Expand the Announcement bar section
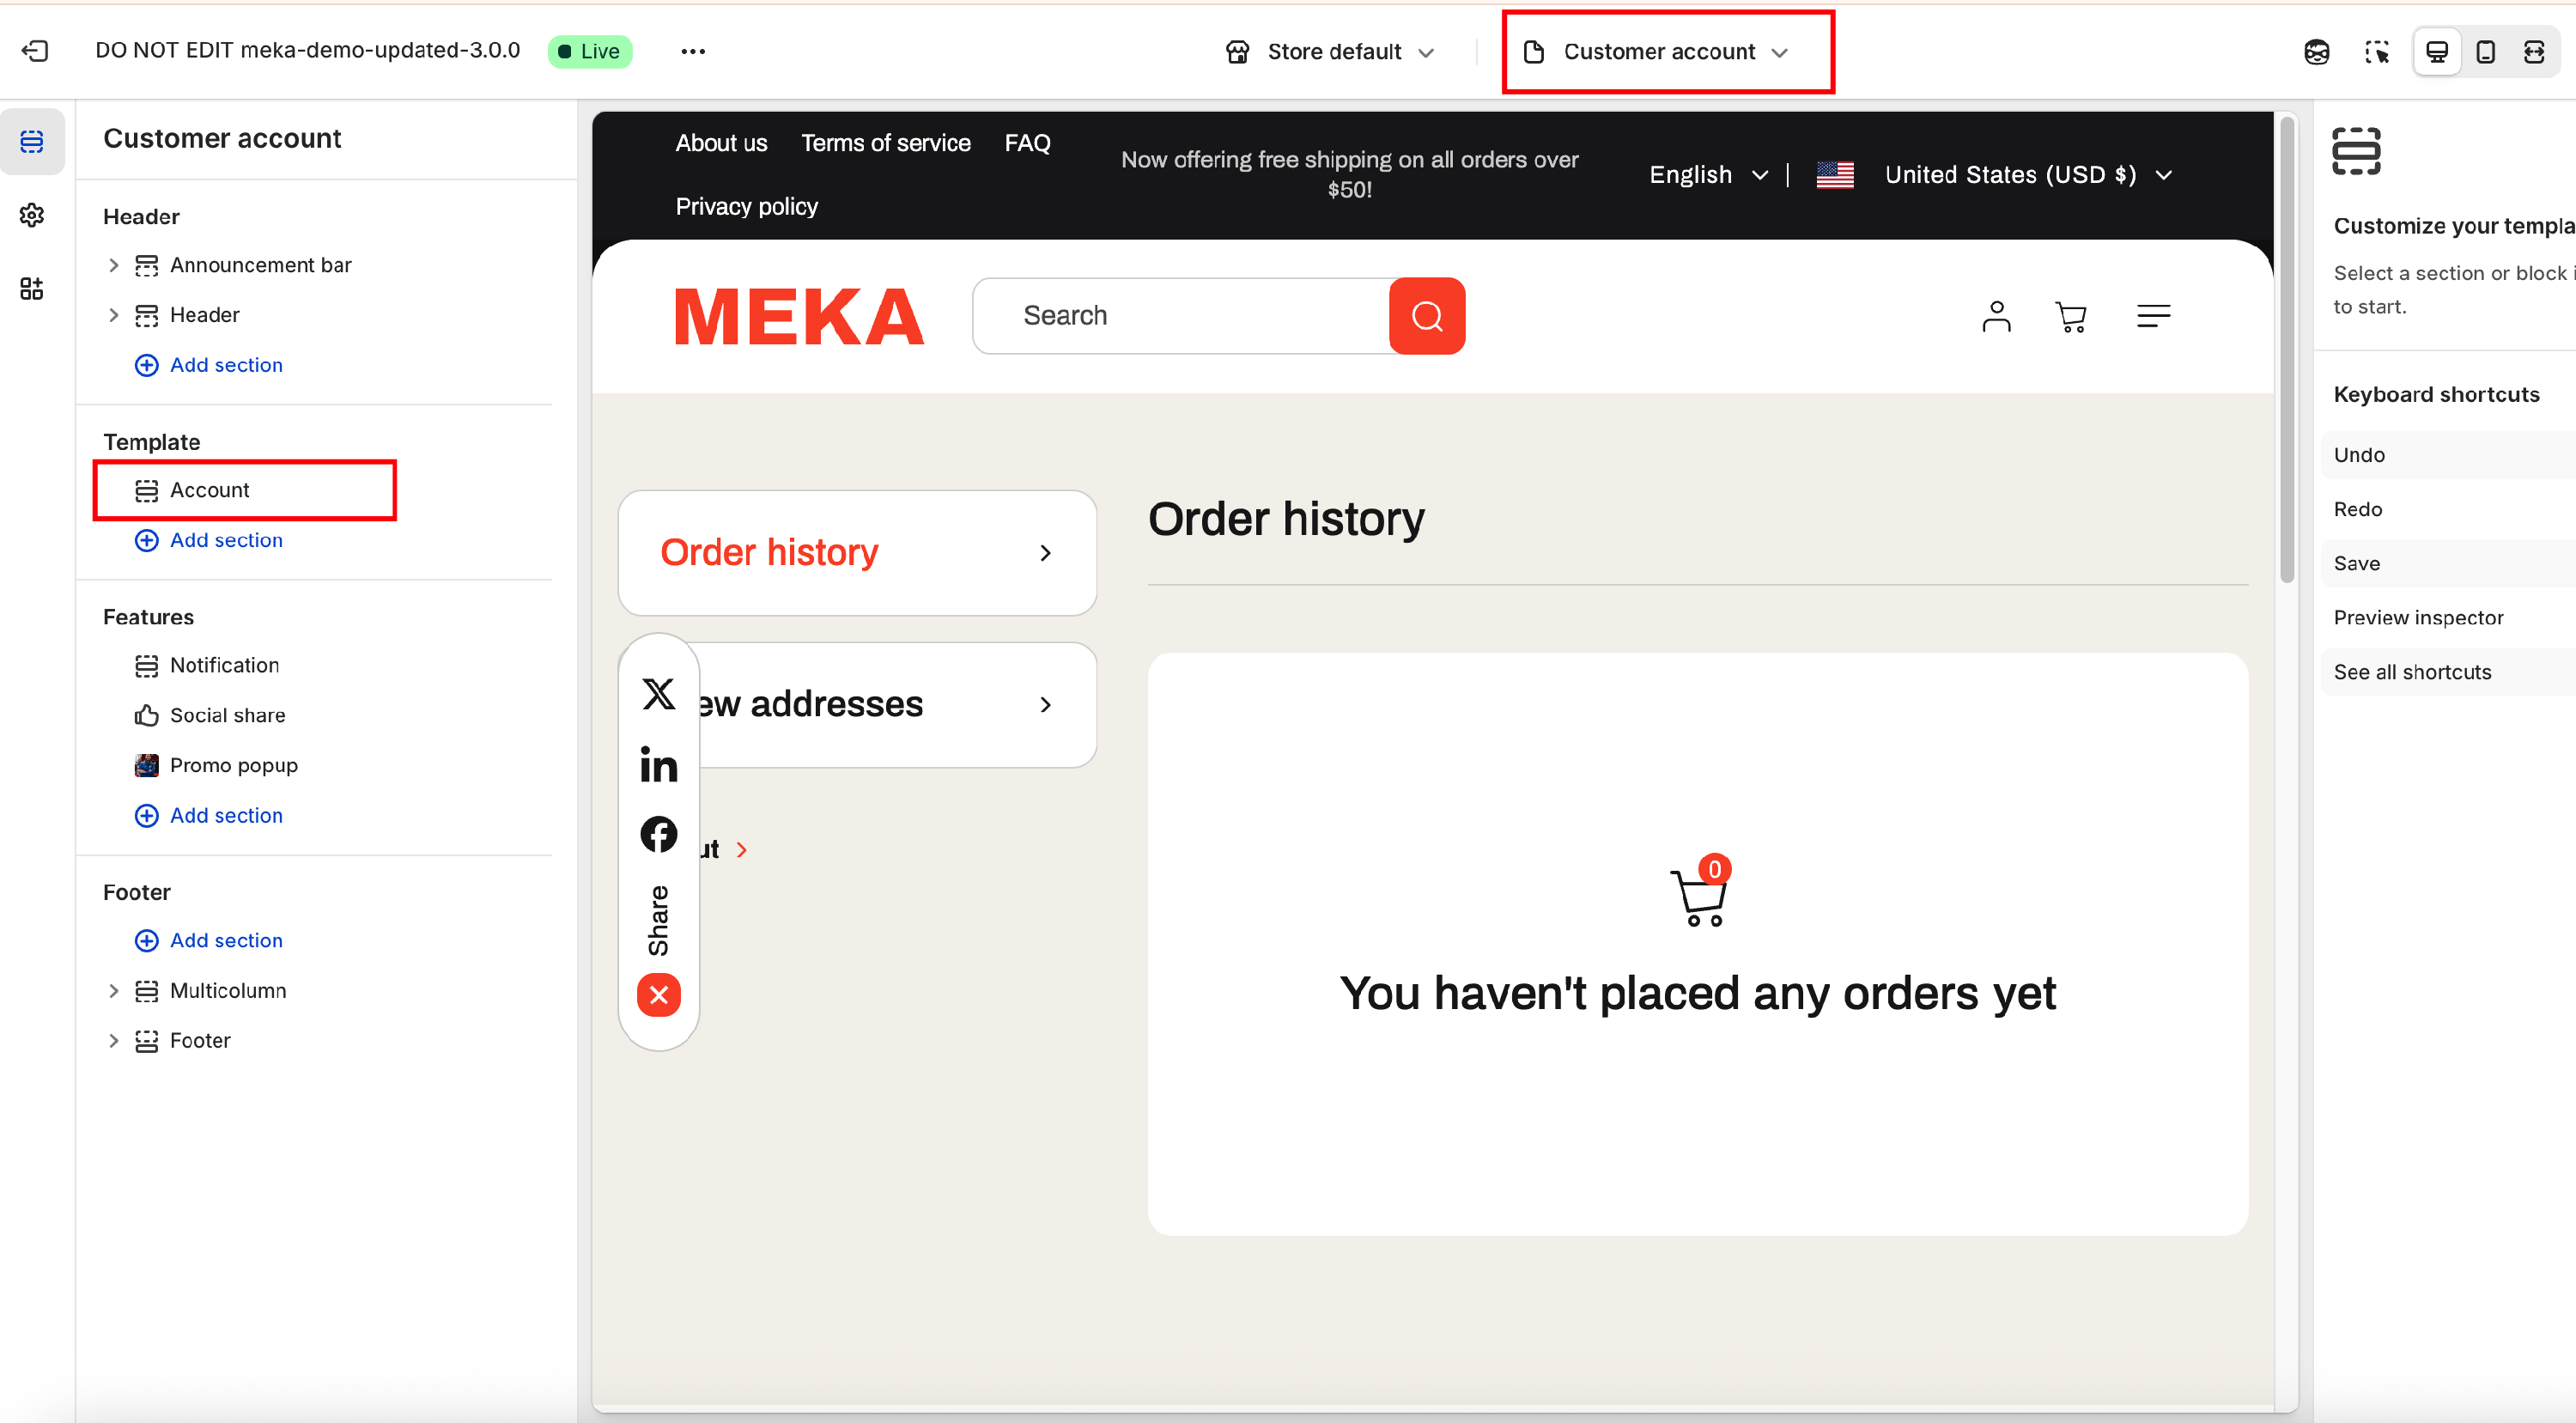Viewport: 2576px width, 1423px height. click(x=113, y=265)
